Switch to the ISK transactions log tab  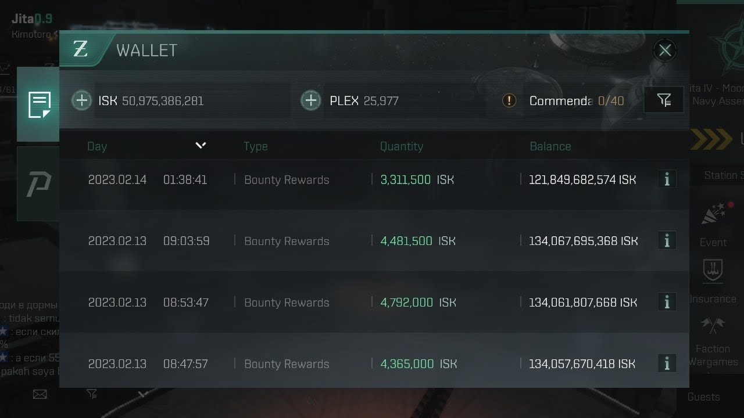38,105
